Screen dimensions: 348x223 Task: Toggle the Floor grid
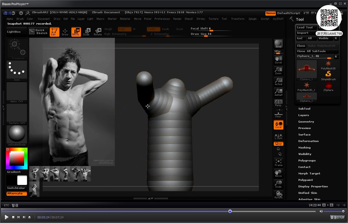(278, 114)
